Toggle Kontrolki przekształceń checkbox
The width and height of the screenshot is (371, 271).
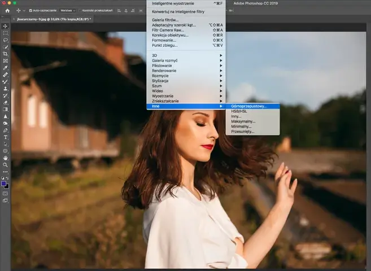click(x=80, y=10)
